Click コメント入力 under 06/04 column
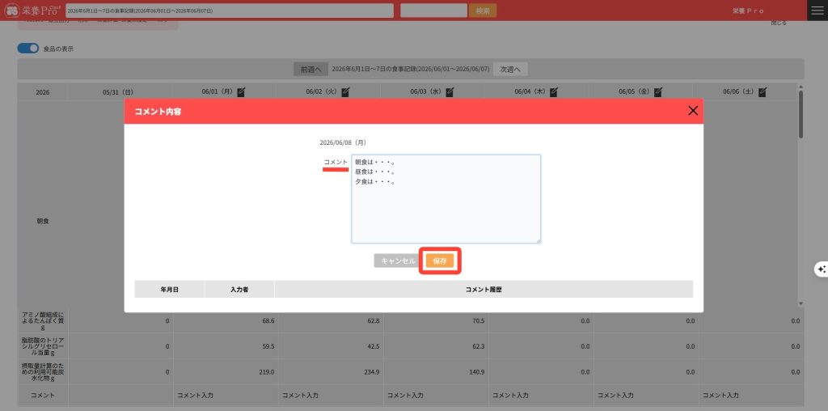The height and width of the screenshot is (411, 828). [510, 395]
